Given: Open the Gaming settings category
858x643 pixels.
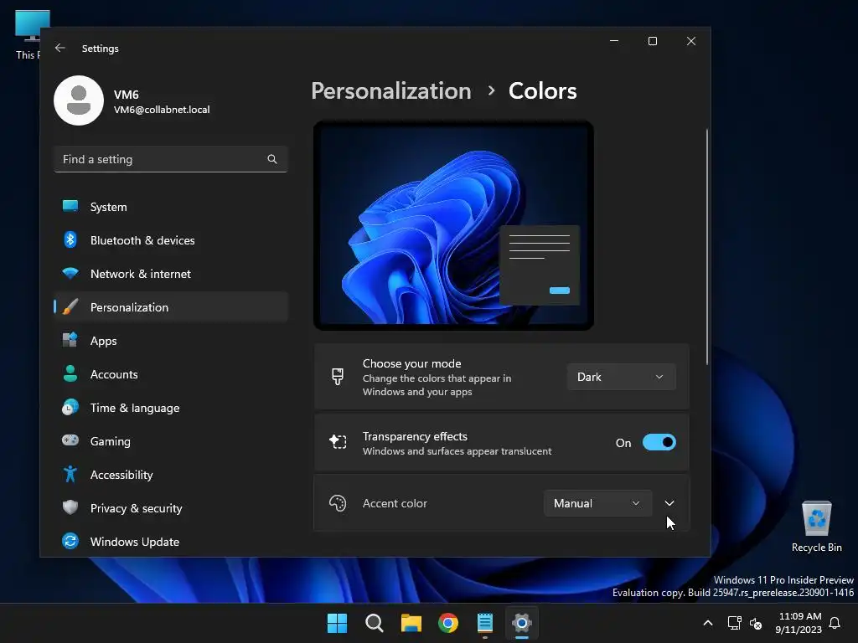Looking at the screenshot, I should click(171, 440).
